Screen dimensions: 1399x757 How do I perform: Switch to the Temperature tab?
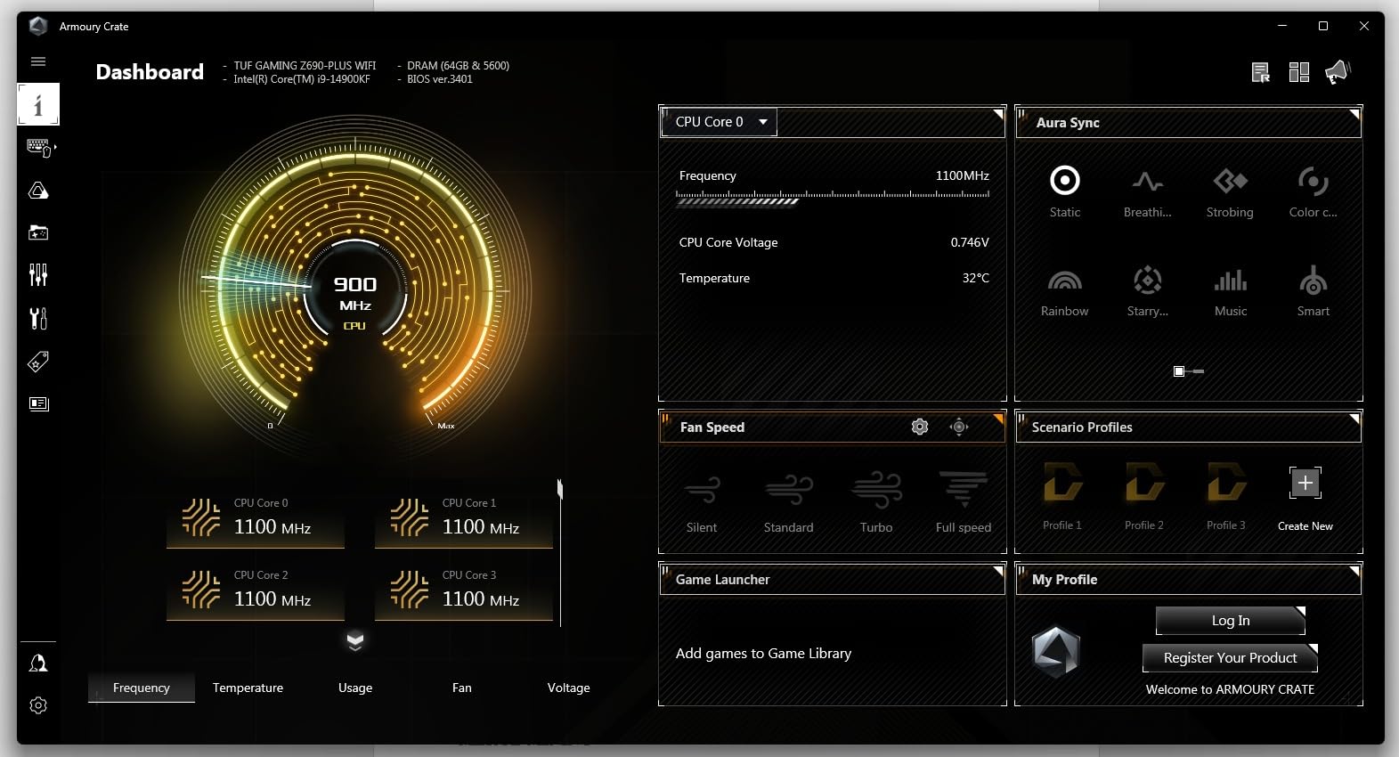248,688
